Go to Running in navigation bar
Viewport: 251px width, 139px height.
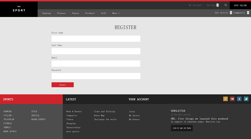(x=46, y=13)
